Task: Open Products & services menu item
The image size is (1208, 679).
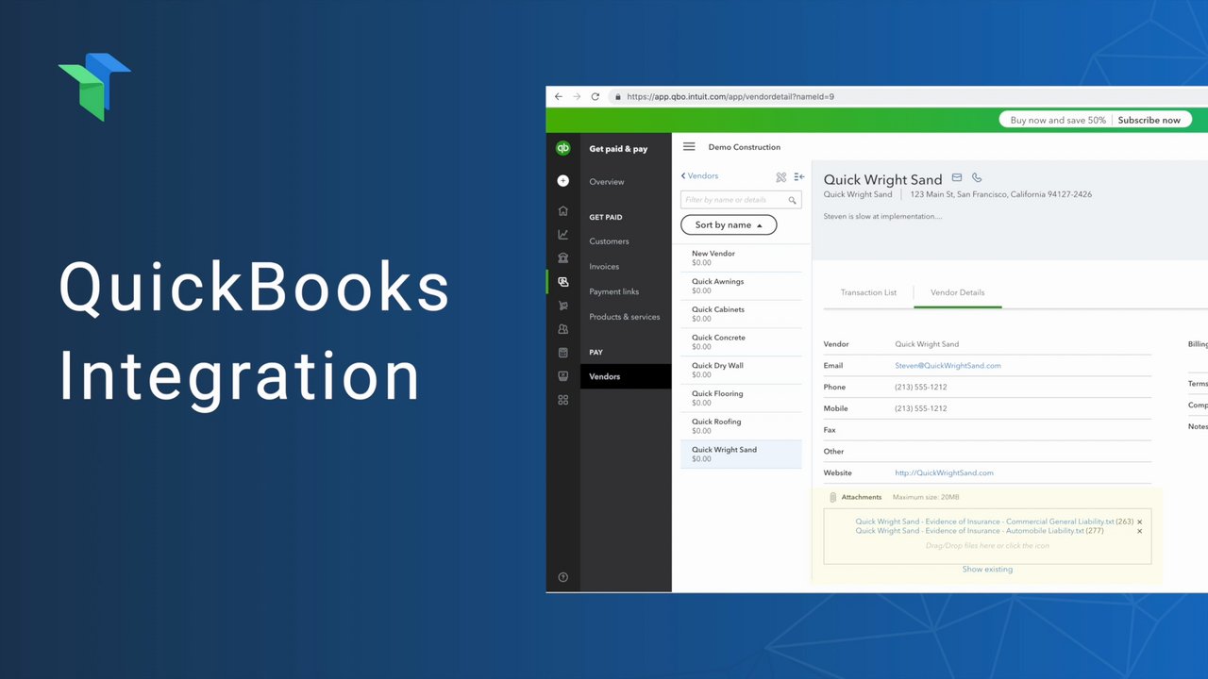Action: click(625, 317)
